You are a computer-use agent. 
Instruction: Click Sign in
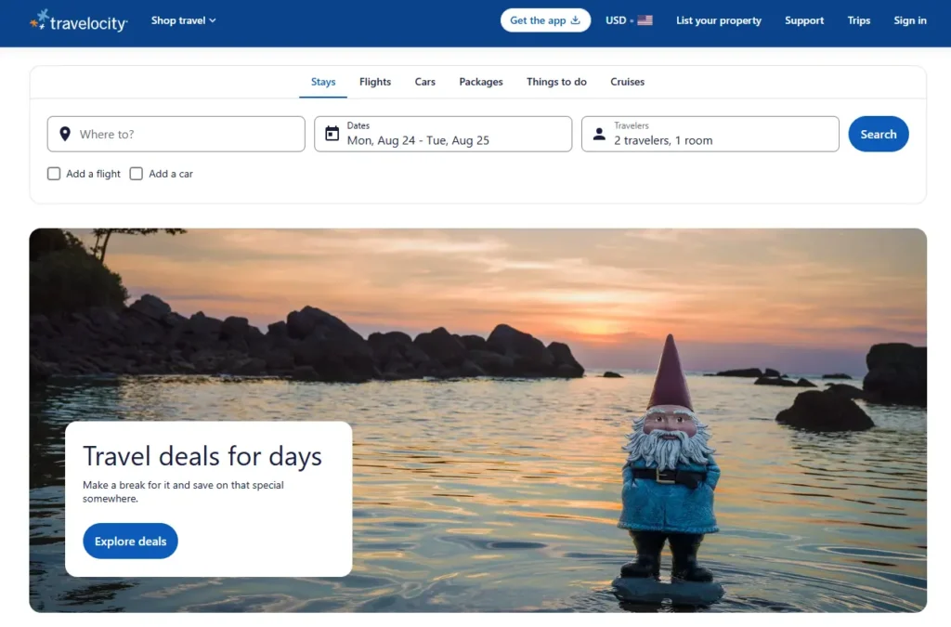pyautogui.click(x=910, y=20)
